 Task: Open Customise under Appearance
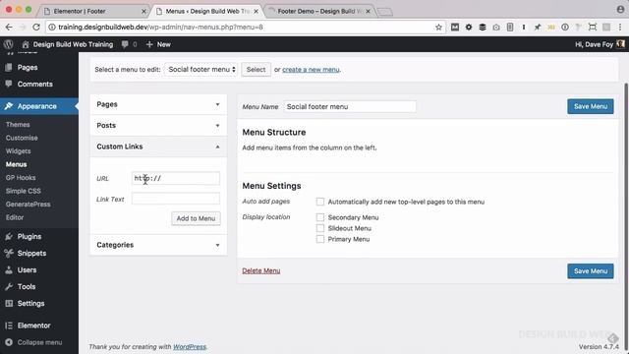click(22, 138)
